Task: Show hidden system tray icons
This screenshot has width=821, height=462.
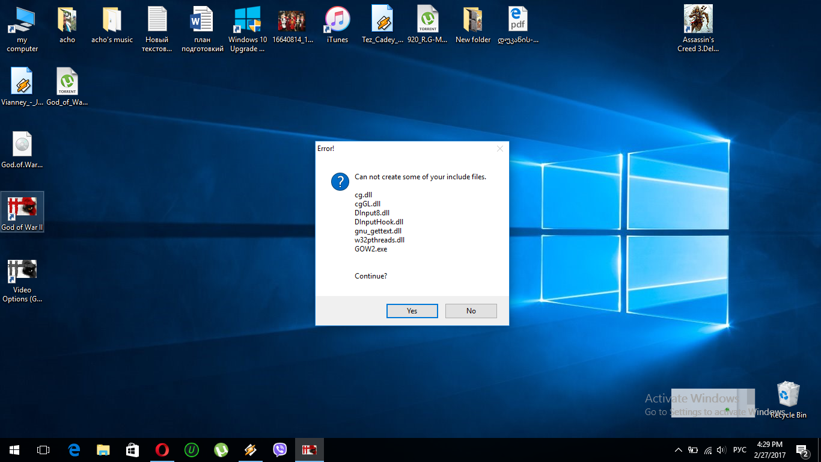Action: (x=679, y=450)
